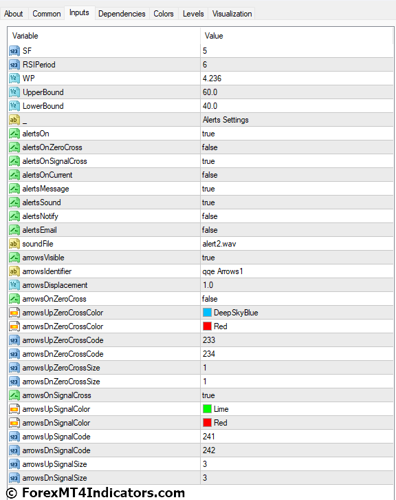Viewport: 396px width, 500px height.
Task: Edit the LowerBound value 40.0
Action: pyautogui.click(x=210, y=106)
